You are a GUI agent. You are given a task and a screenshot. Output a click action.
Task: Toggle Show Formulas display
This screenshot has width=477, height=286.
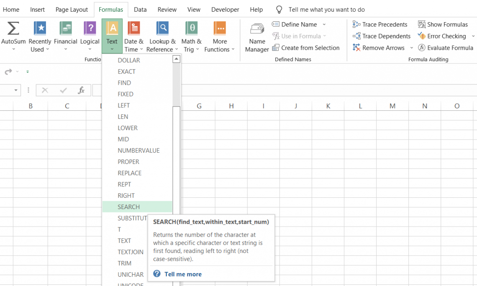coord(443,24)
